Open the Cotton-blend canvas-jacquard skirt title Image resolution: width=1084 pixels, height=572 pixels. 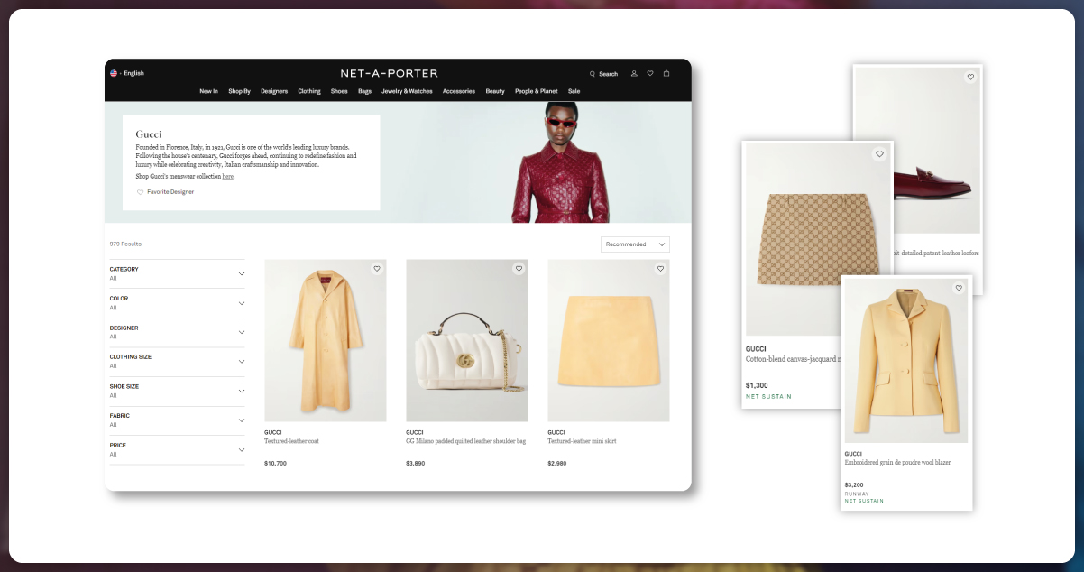pos(794,358)
